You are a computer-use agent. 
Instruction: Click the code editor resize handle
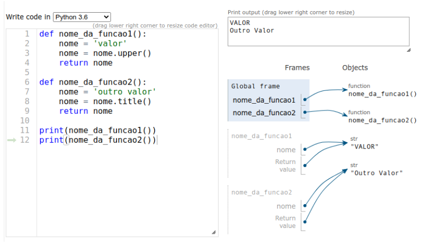pos(213,232)
